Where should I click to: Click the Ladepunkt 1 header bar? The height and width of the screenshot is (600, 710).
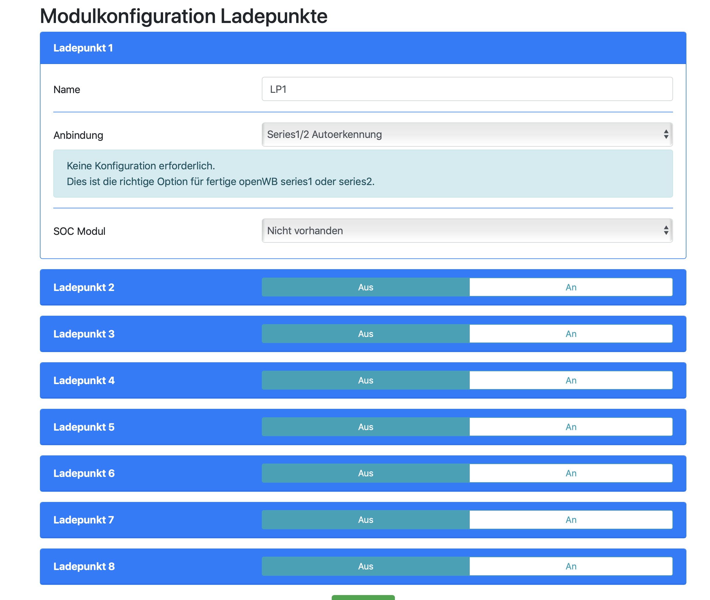coord(363,48)
